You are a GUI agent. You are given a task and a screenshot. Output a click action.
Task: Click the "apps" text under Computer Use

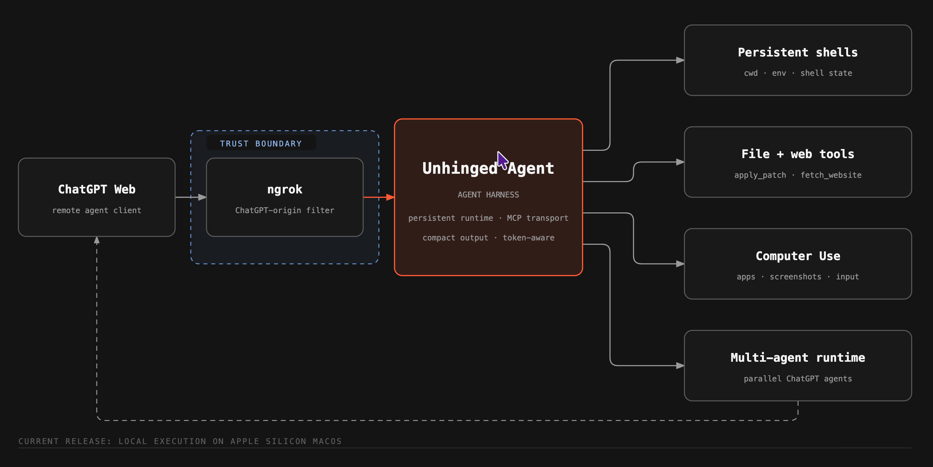746,277
